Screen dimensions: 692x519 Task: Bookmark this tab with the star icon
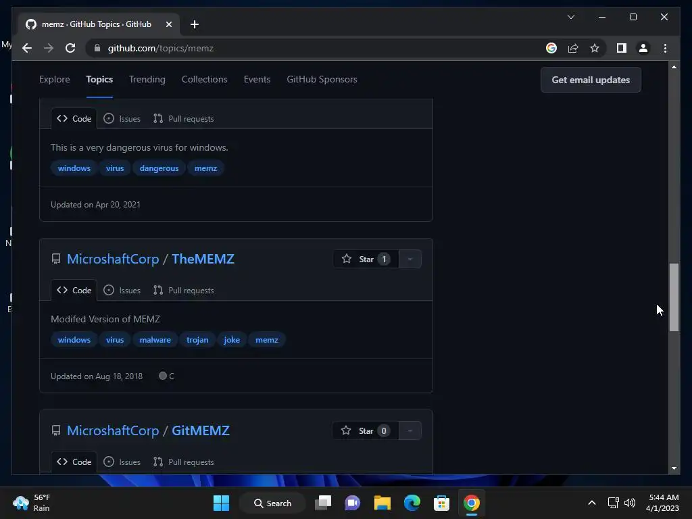pos(595,48)
